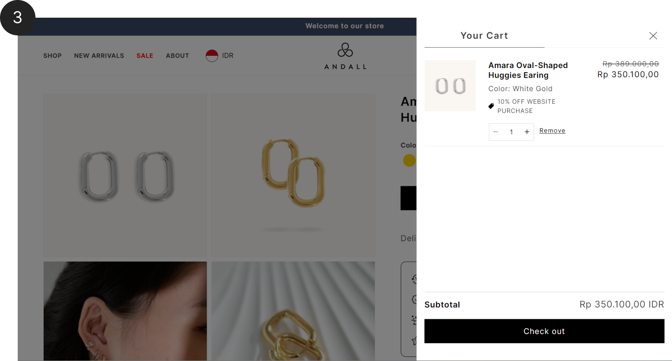Screen dimensions: 672x361
Task: Open the IDR currency selector
Action: [x=220, y=56]
